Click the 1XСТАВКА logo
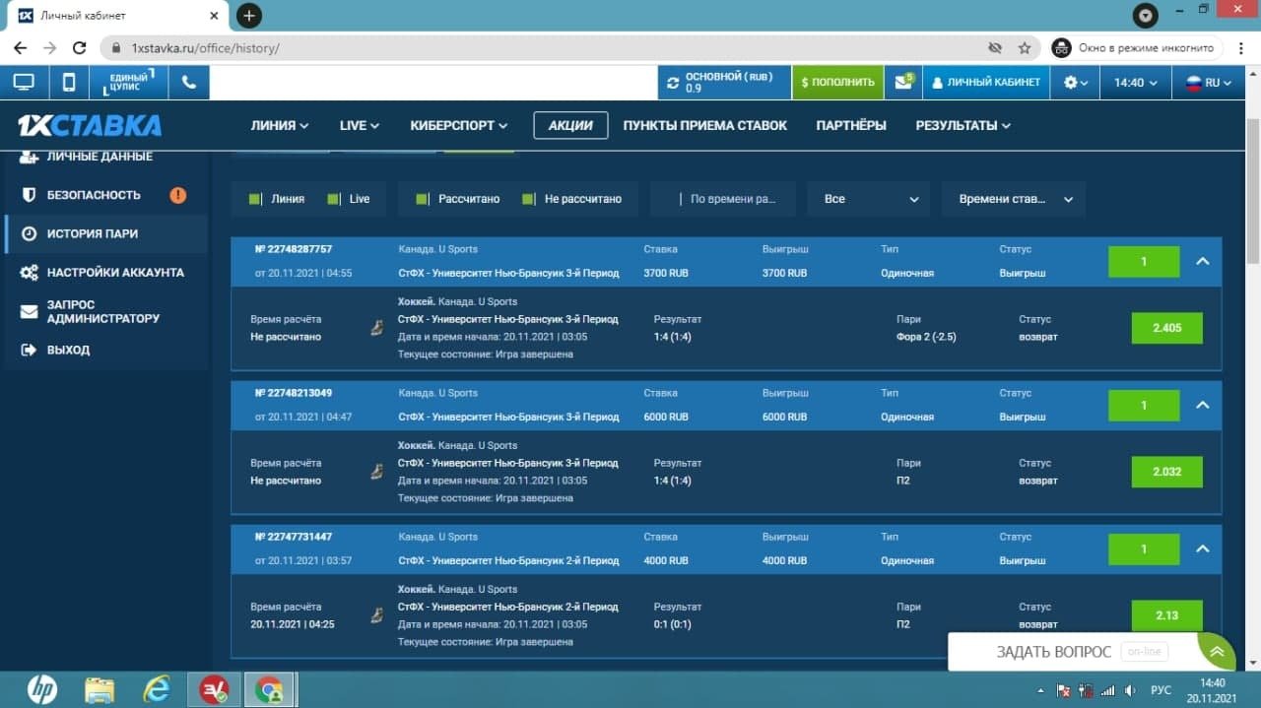Viewport: 1261px width, 708px height. coord(90,125)
